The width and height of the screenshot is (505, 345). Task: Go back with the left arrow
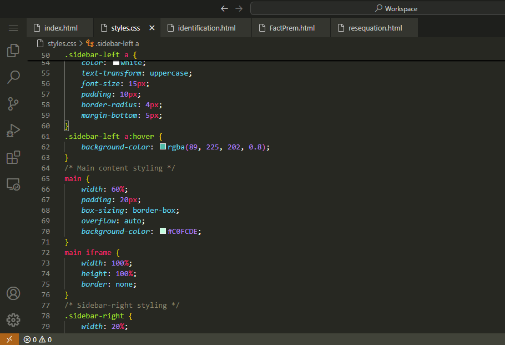224,8
